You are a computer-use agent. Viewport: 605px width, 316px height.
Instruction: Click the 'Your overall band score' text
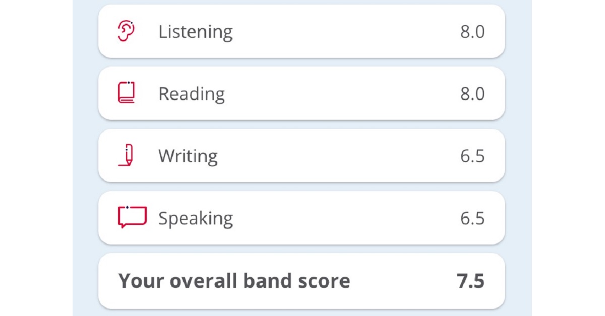pos(234,281)
